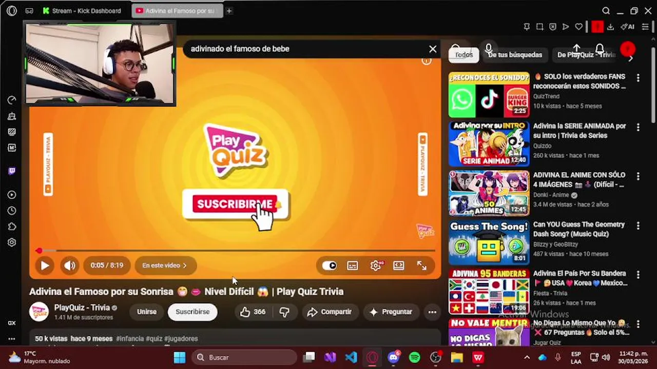Select the De tus búsquedas filter chip

tap(515, 55)
